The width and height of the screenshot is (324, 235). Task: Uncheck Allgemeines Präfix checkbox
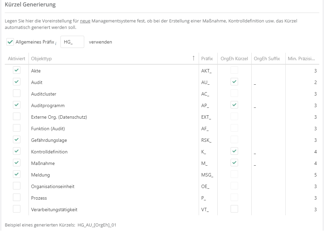[x=10, y=42]
